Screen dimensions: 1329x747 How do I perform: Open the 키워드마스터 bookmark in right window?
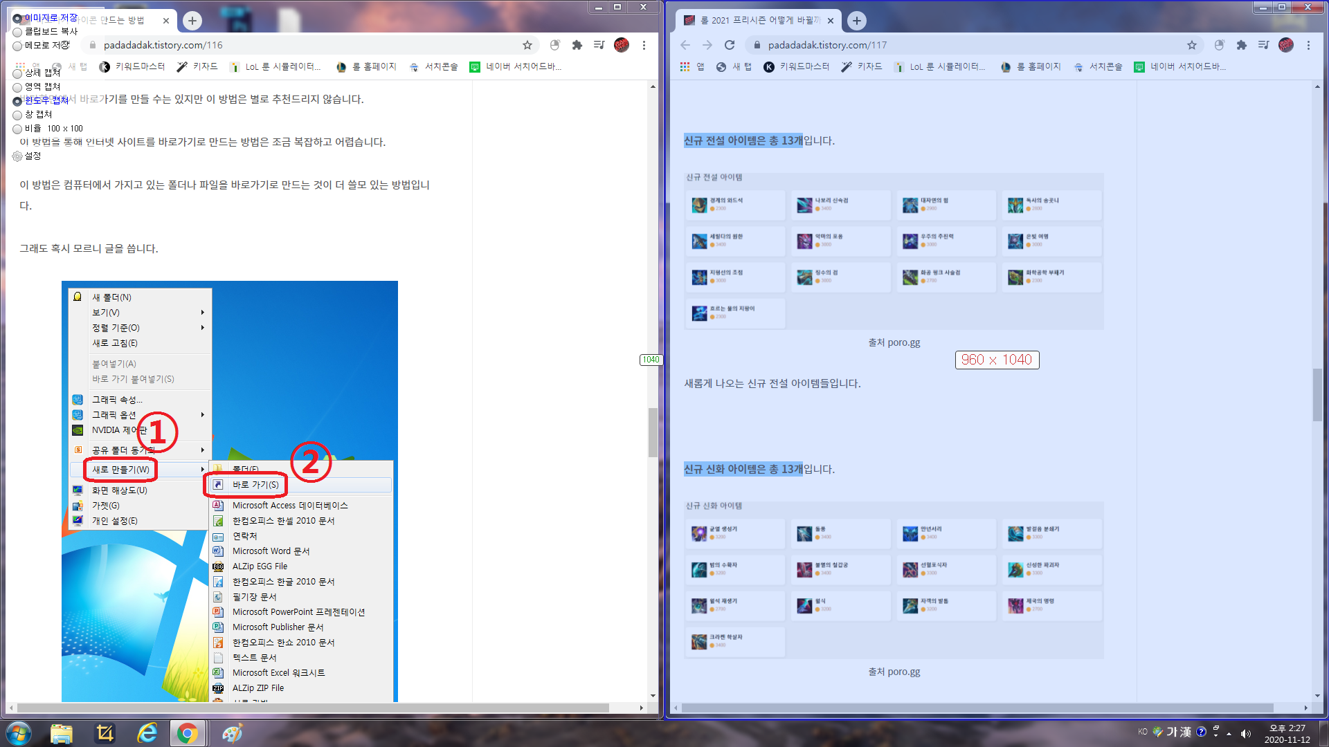(797, 66)
